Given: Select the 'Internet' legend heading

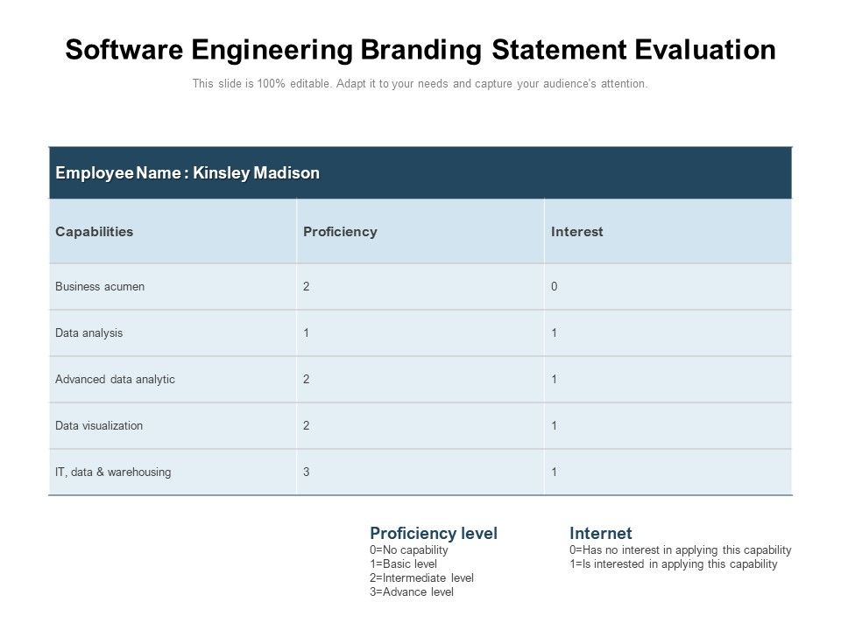Looking at the screenshot, I should pyautogui.click(x=601, y=534).
